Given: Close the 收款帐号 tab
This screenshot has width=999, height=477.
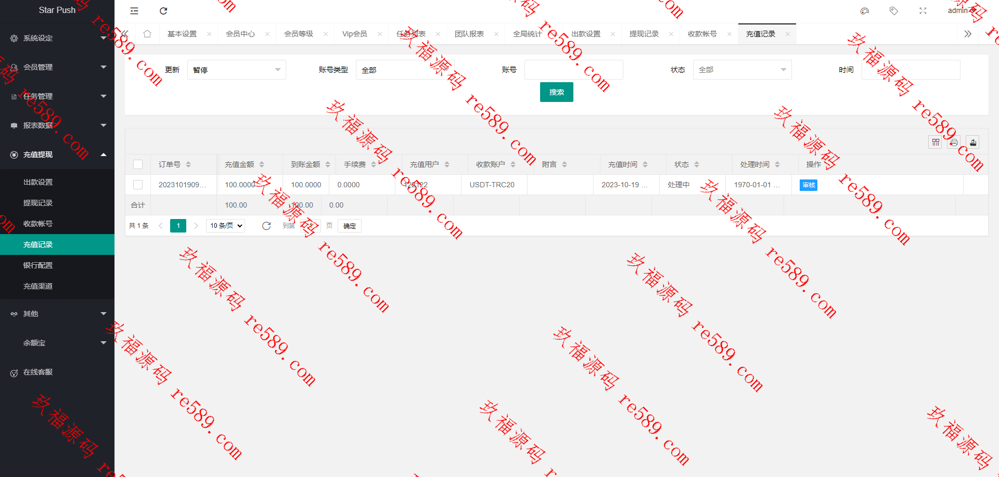Looking at the screenshot, I should 729,34.
